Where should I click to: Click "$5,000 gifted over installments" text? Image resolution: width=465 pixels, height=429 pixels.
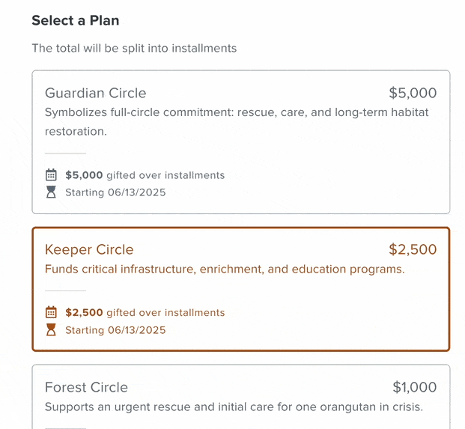145,175
